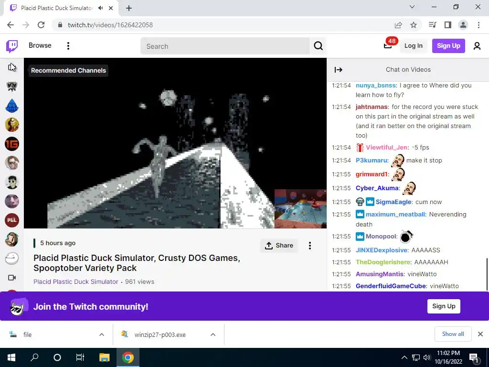Show hidden system tray icons

pyautogui.click(x=404, y=357)
